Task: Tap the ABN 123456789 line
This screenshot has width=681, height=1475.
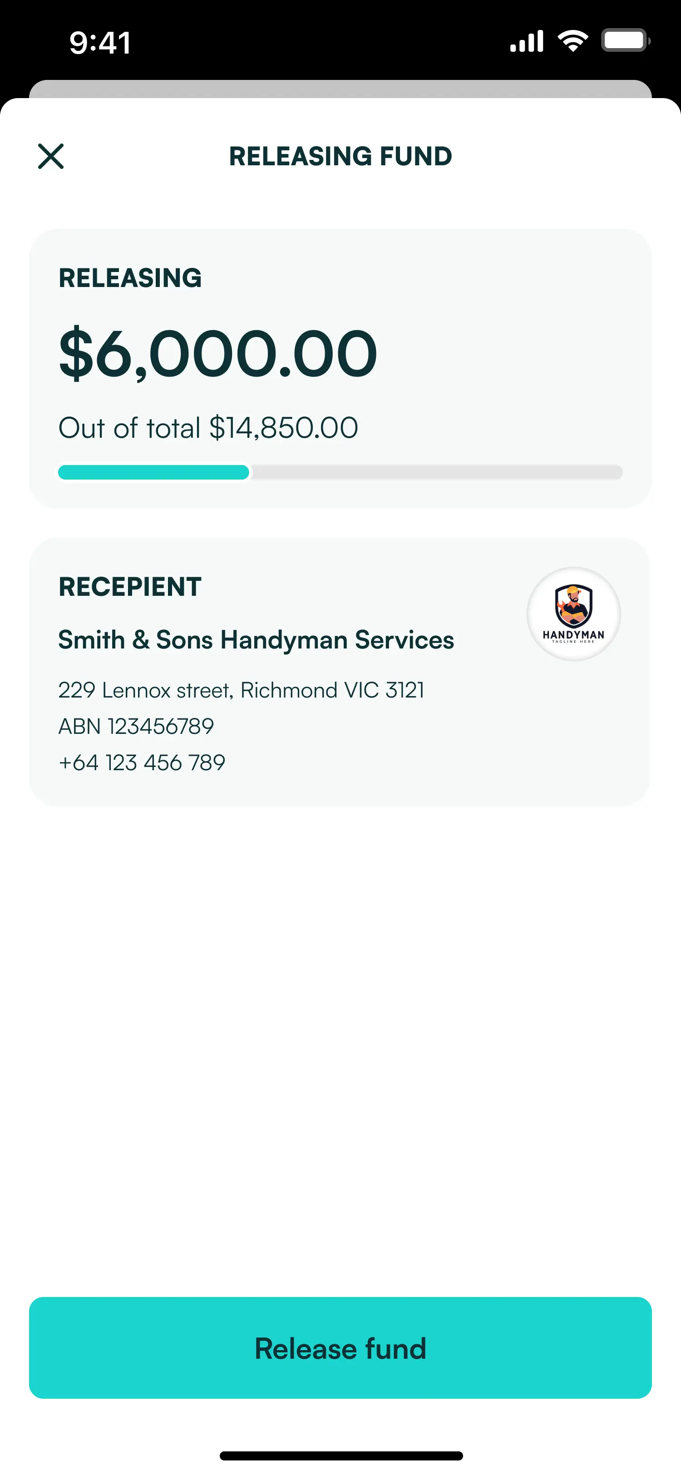Action: 136,726
